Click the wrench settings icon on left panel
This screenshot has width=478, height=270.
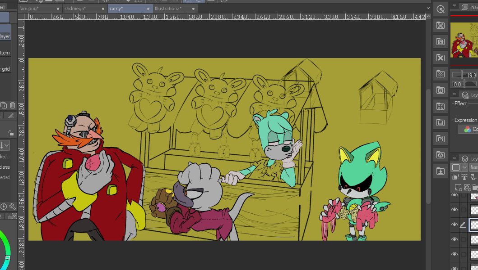[x=13, y=207]
